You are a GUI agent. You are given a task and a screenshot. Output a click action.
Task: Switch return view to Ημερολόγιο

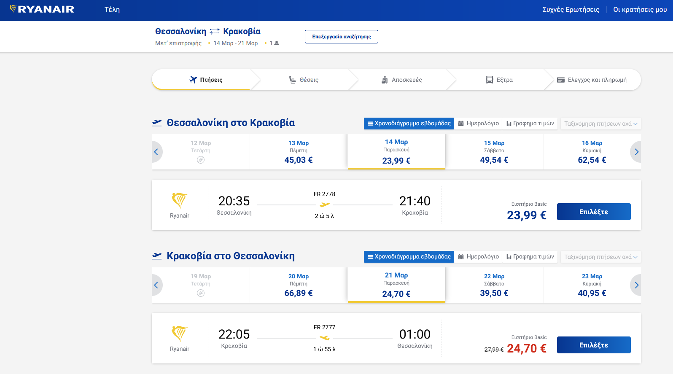479,257
